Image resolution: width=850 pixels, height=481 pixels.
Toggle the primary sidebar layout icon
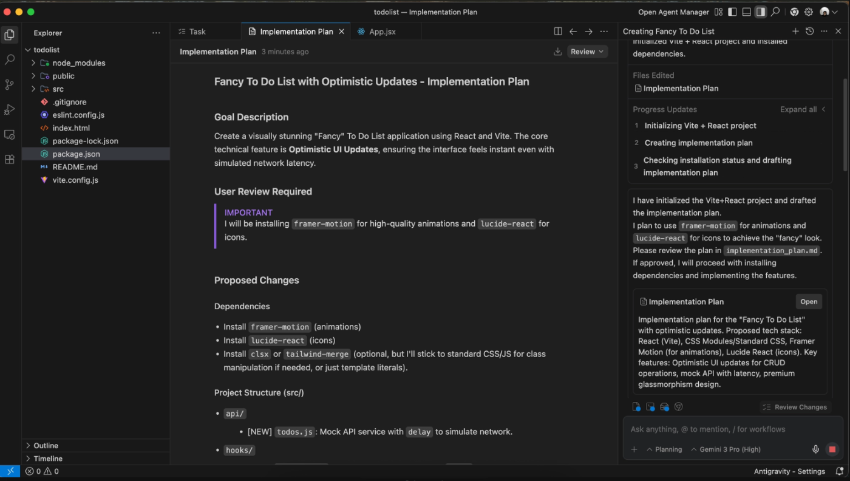[x=732, y=12]
